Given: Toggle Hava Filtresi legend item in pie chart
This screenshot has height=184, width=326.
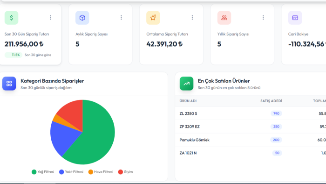Looking at the screenshot, I should pos(101,172).
